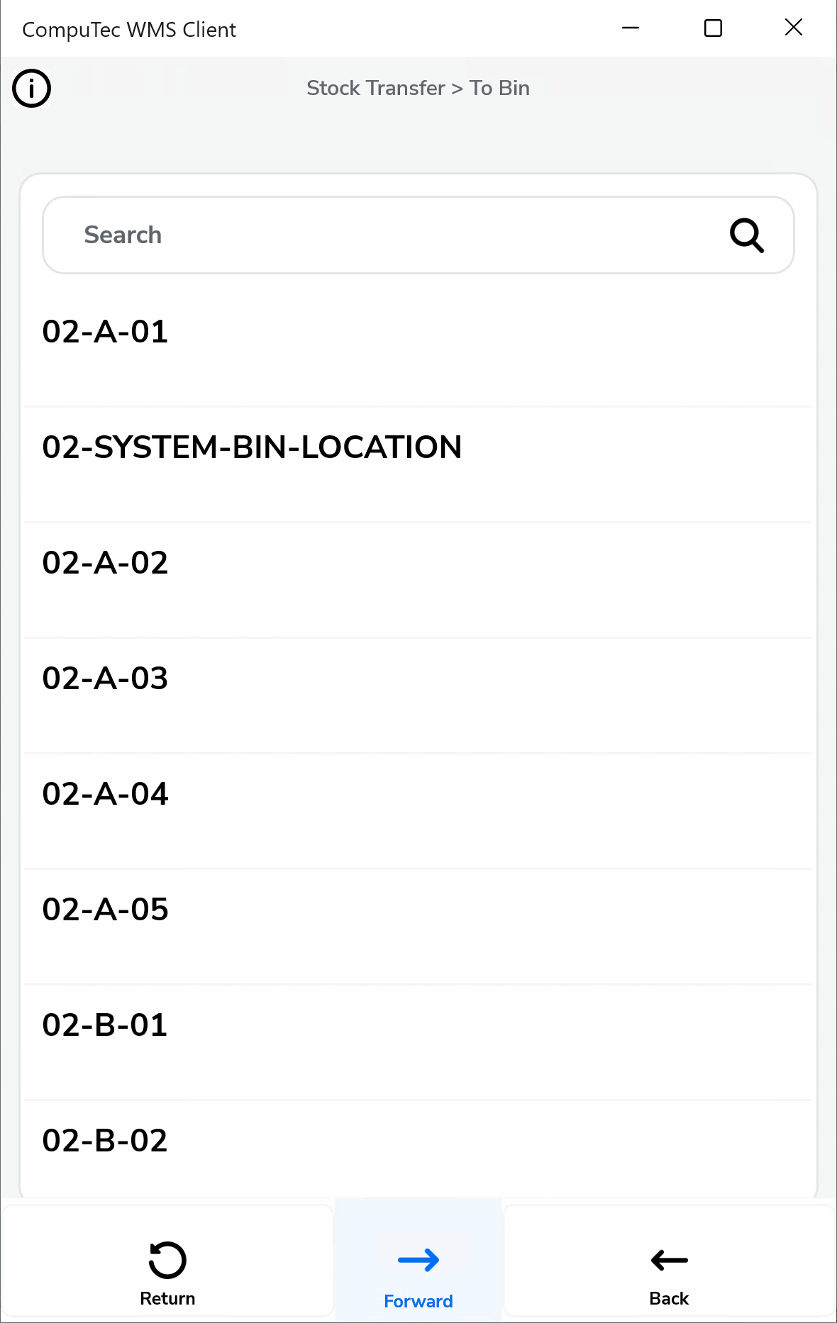Pick bin 02-A-03
837x1323 pixels.
point(106,679)
